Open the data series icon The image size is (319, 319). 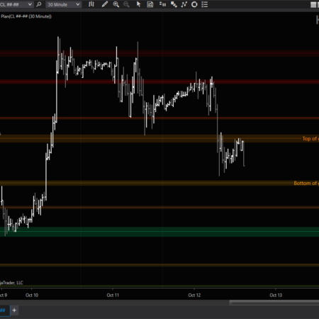coord(162,4)
